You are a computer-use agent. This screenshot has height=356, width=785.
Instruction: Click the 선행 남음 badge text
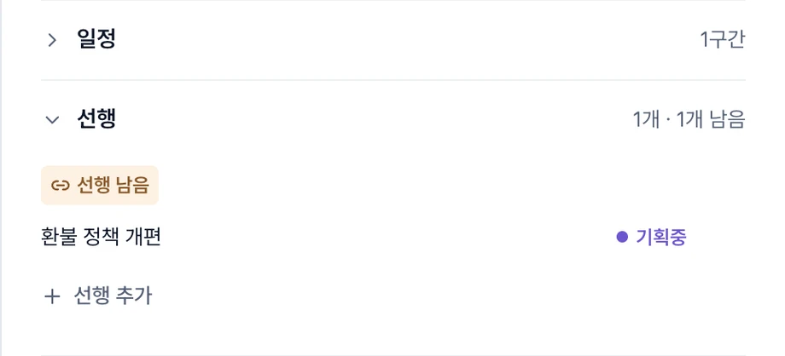pos(113,186)
